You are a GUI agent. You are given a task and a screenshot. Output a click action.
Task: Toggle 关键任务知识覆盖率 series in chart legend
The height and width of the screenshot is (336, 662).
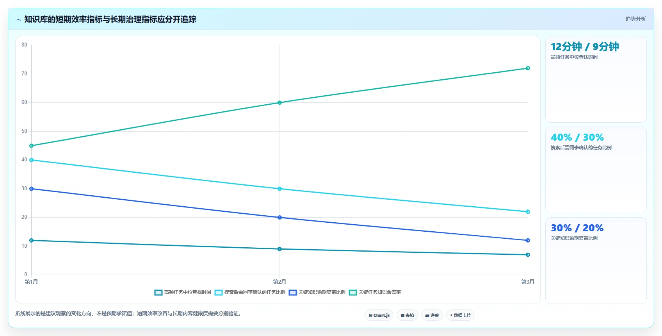[x=375, y=292]
